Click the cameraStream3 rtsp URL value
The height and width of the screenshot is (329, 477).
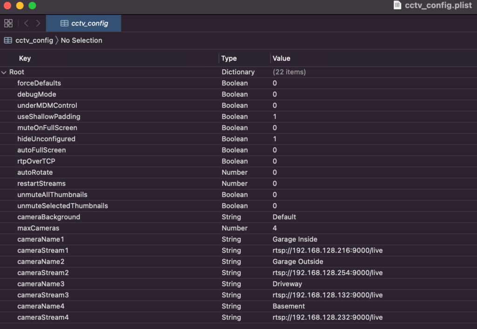pos(327,295)
